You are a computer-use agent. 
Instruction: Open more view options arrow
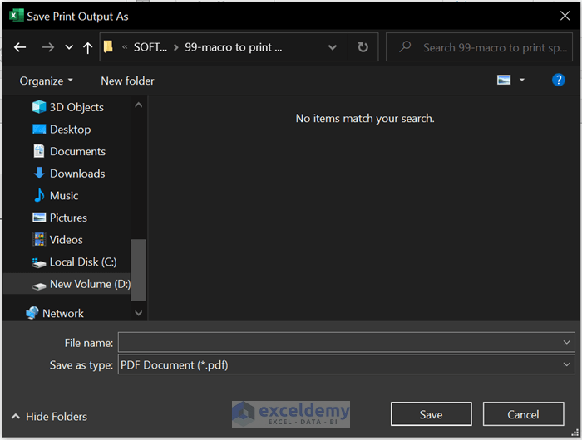click(x=522, y=80)
